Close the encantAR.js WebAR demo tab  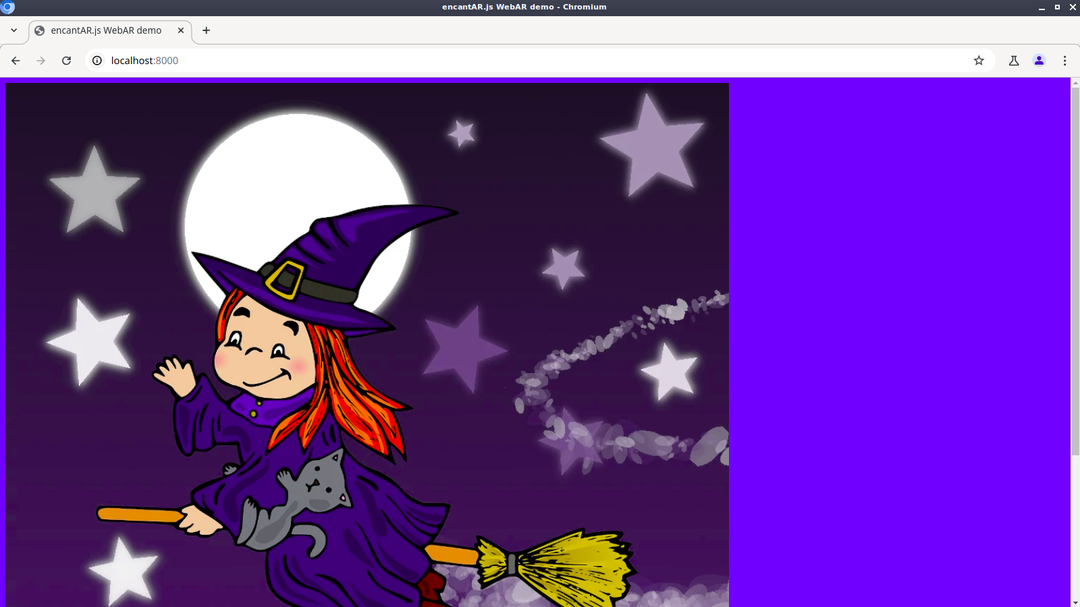pos(181,30)
